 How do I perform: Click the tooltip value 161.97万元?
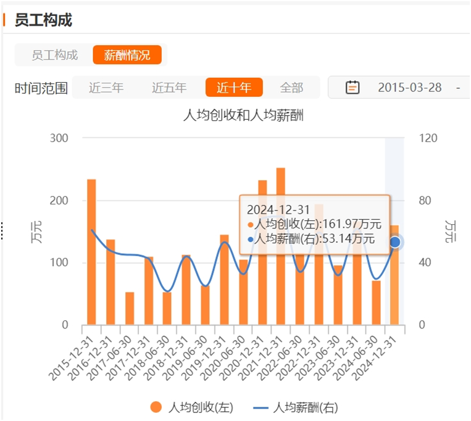pyautogui.click(x=352, y=224)
